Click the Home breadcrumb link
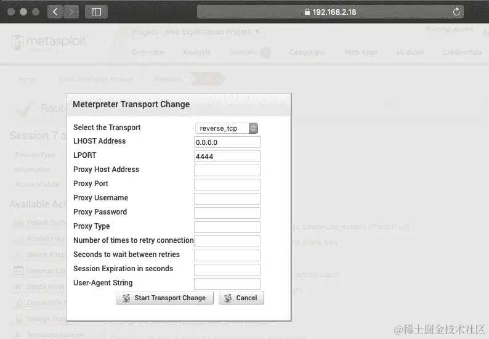 click(x=26, y=79)
